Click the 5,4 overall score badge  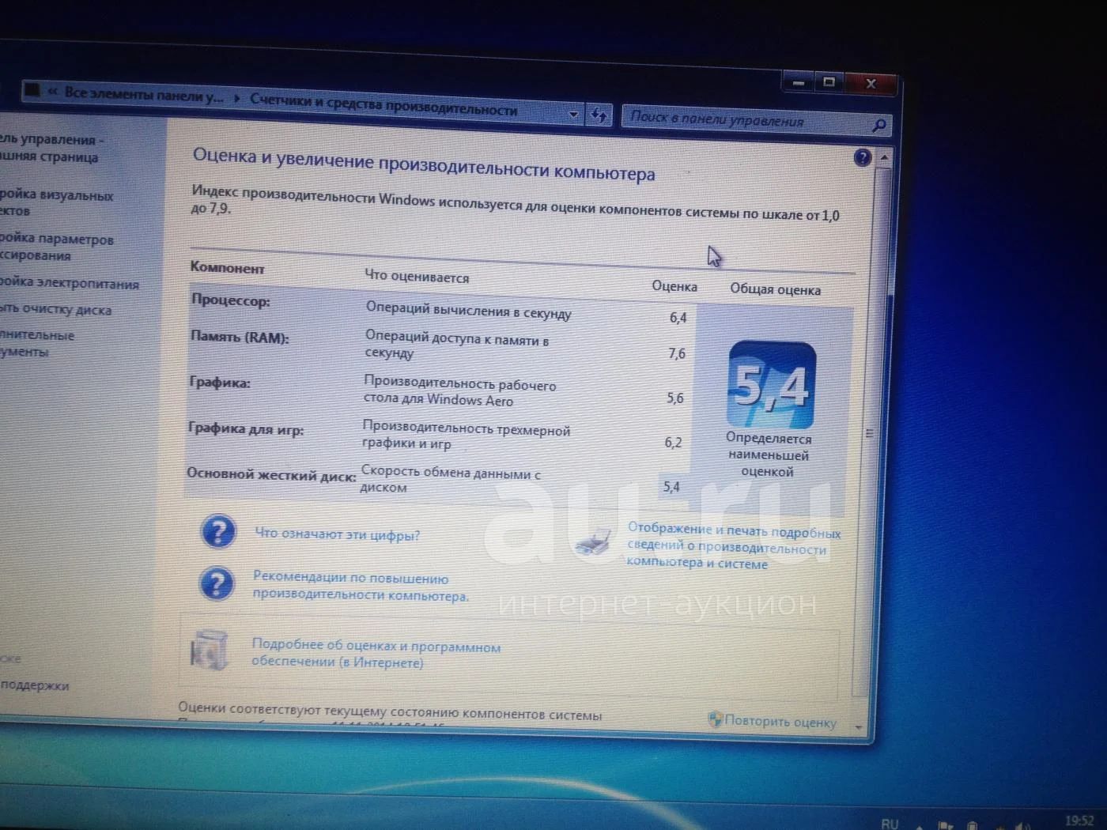771,386
